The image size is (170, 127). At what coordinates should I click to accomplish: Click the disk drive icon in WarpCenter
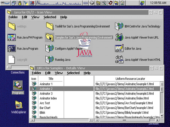pos(92,3)
